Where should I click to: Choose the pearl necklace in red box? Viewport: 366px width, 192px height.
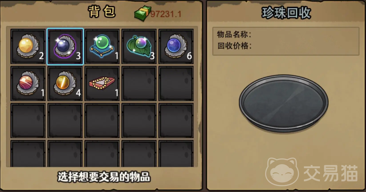tap(102, 84)
